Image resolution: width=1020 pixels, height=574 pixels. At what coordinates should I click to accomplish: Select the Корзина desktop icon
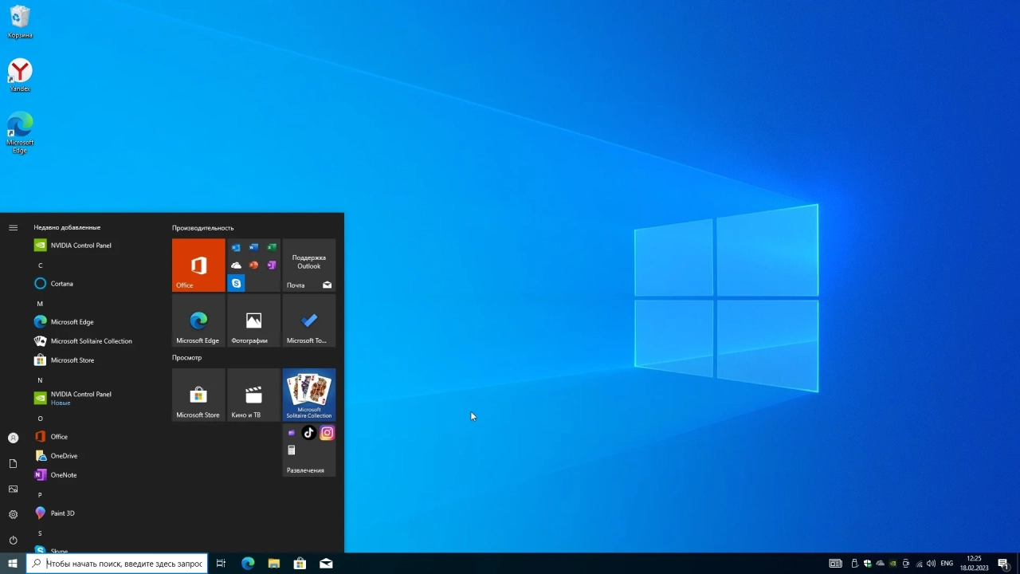point(20,22)
